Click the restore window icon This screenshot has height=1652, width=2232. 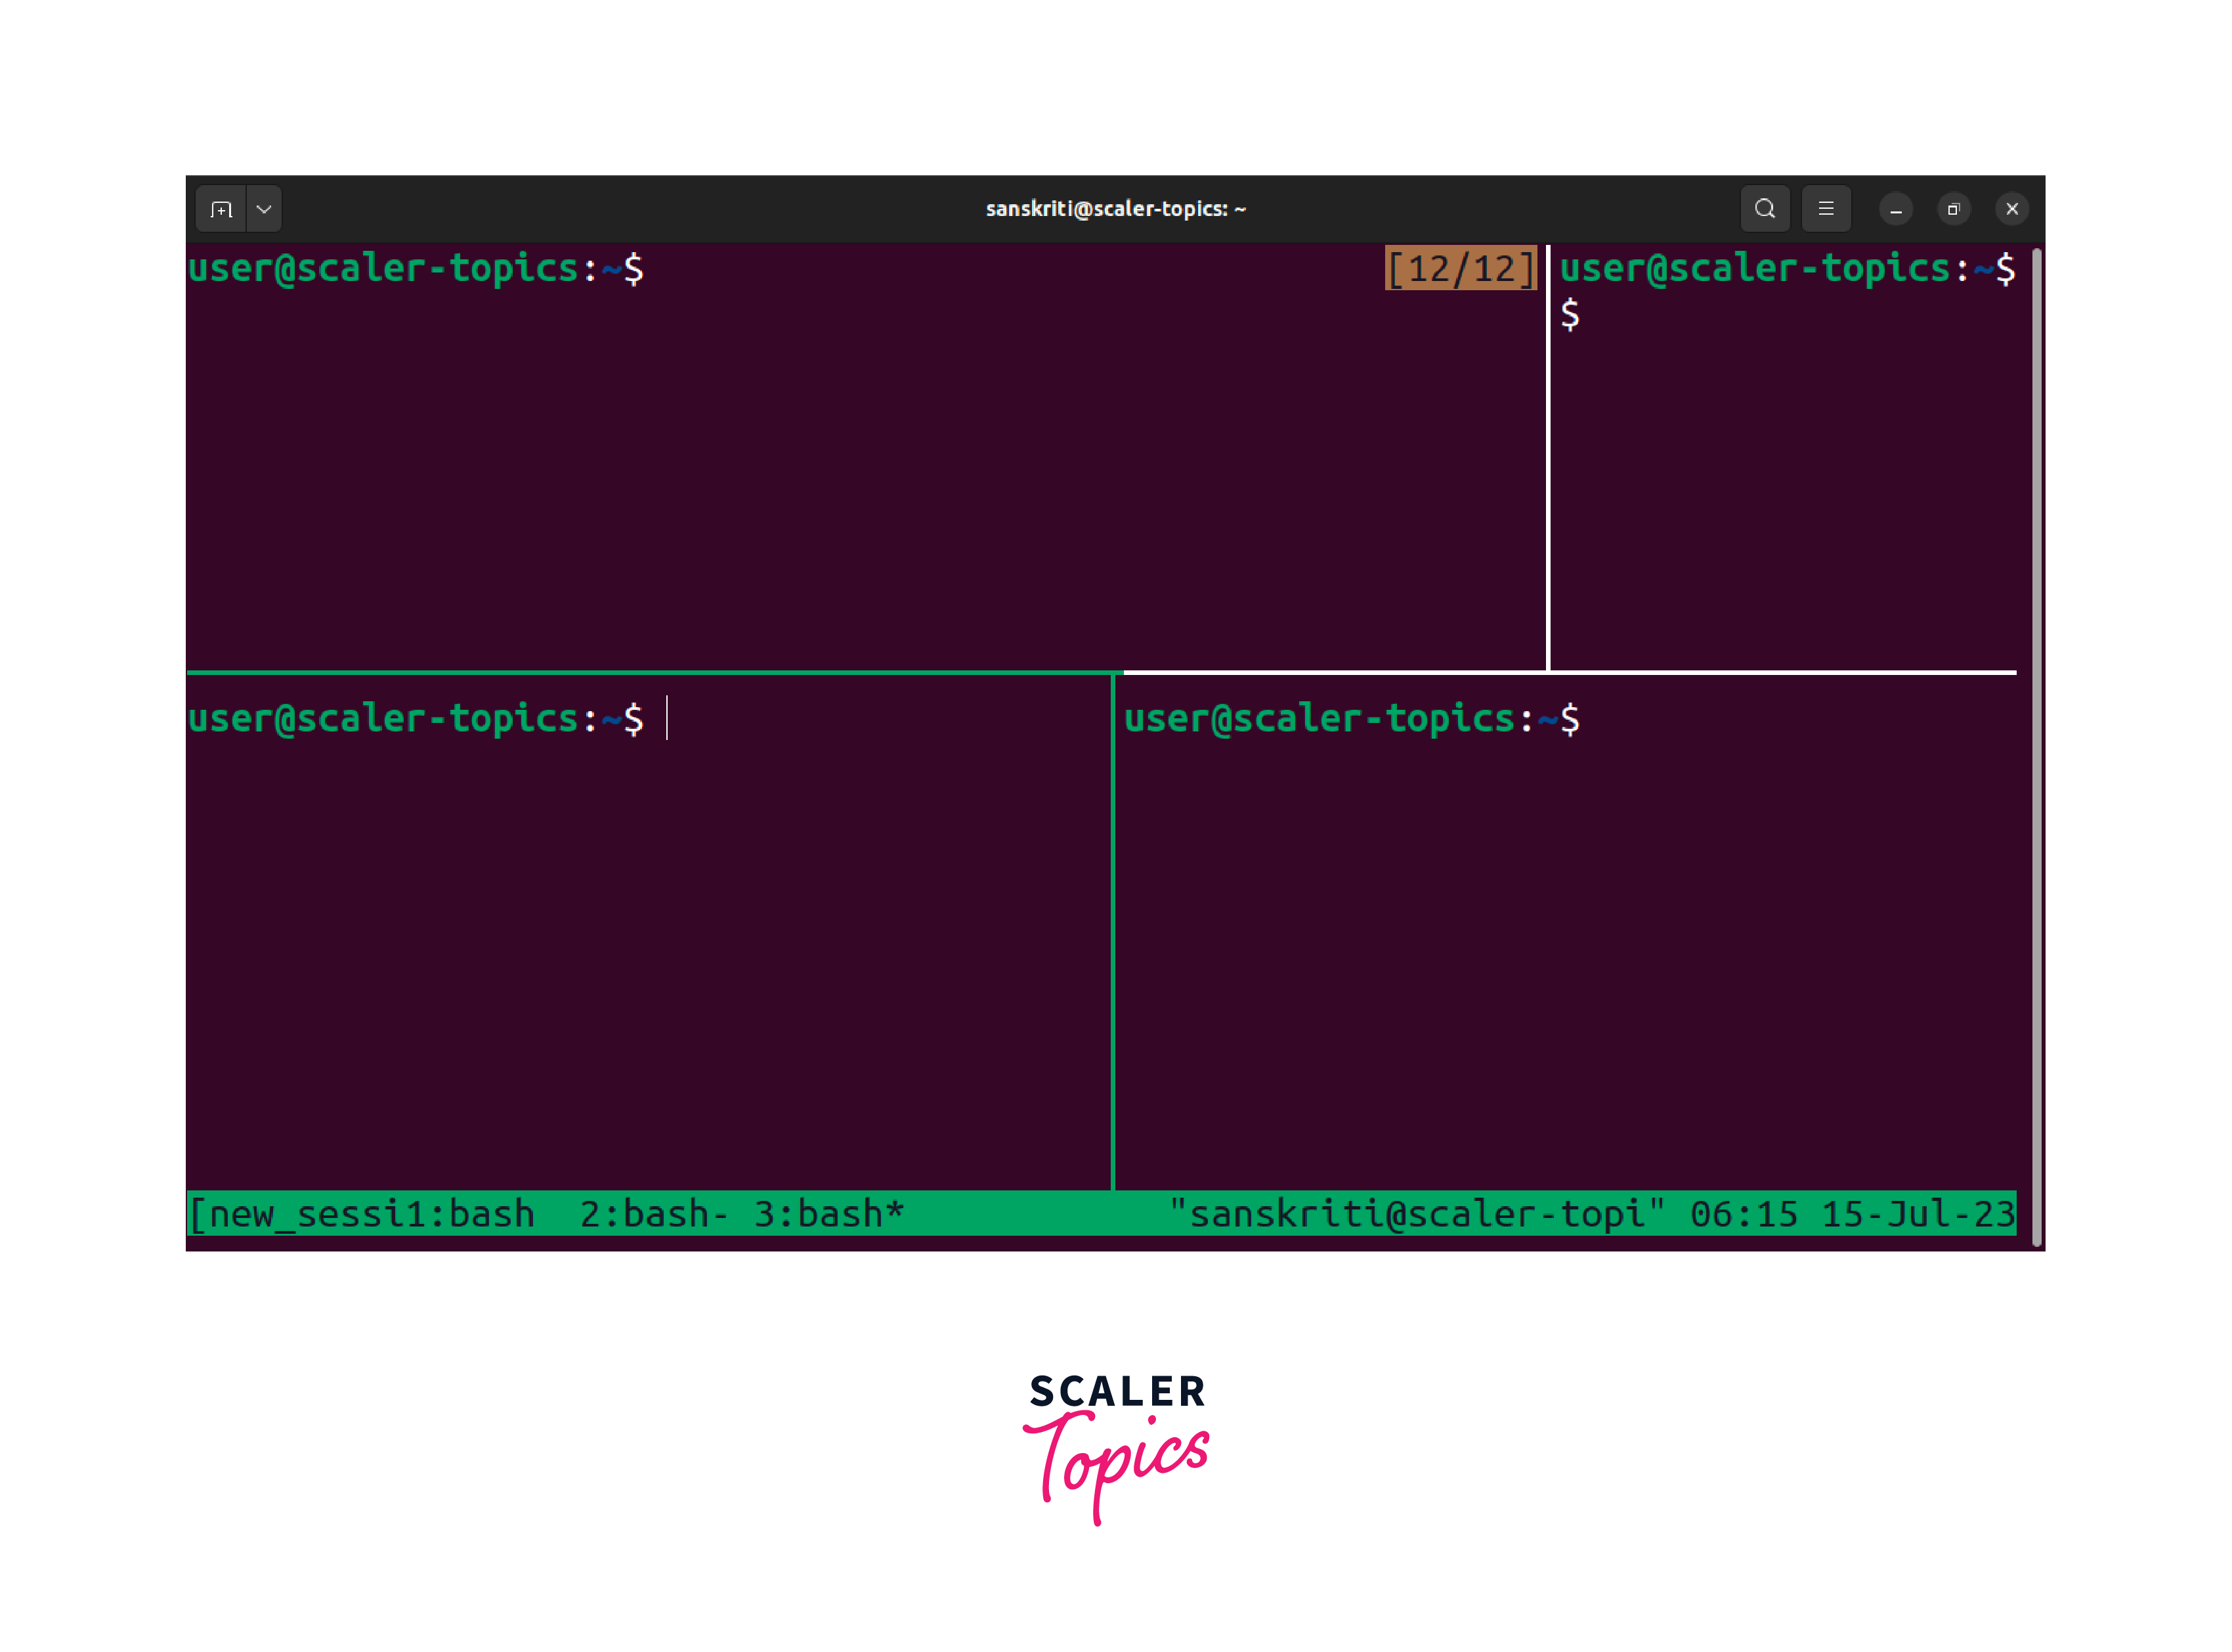1953,209
